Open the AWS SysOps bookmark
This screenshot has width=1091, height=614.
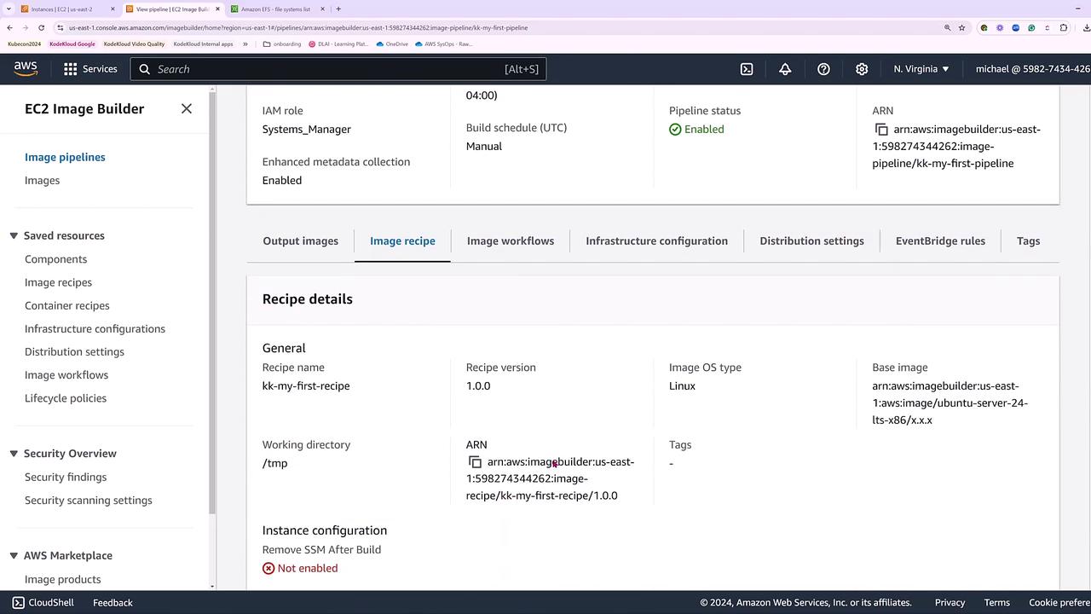click(443, 43)
